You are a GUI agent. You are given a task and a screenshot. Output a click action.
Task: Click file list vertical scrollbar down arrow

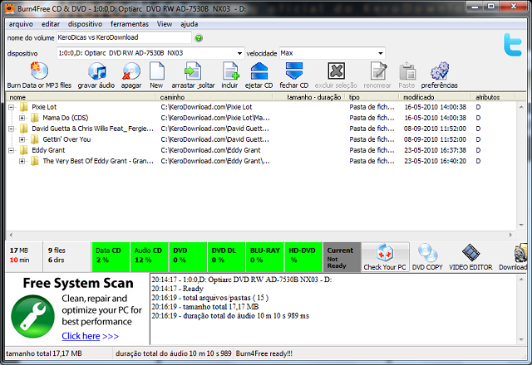pos(521,225)
